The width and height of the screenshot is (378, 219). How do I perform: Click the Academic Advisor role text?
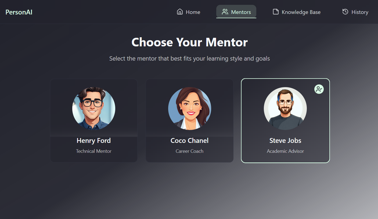pyautogui.click(x=285, y=151)
